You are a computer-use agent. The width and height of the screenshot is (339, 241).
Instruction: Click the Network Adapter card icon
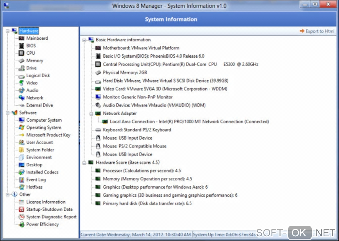[x=98, y=114]
